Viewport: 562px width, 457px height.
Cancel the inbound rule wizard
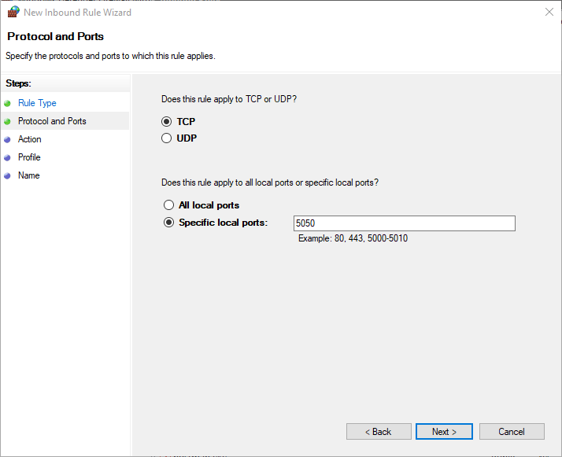coord(512,432)
